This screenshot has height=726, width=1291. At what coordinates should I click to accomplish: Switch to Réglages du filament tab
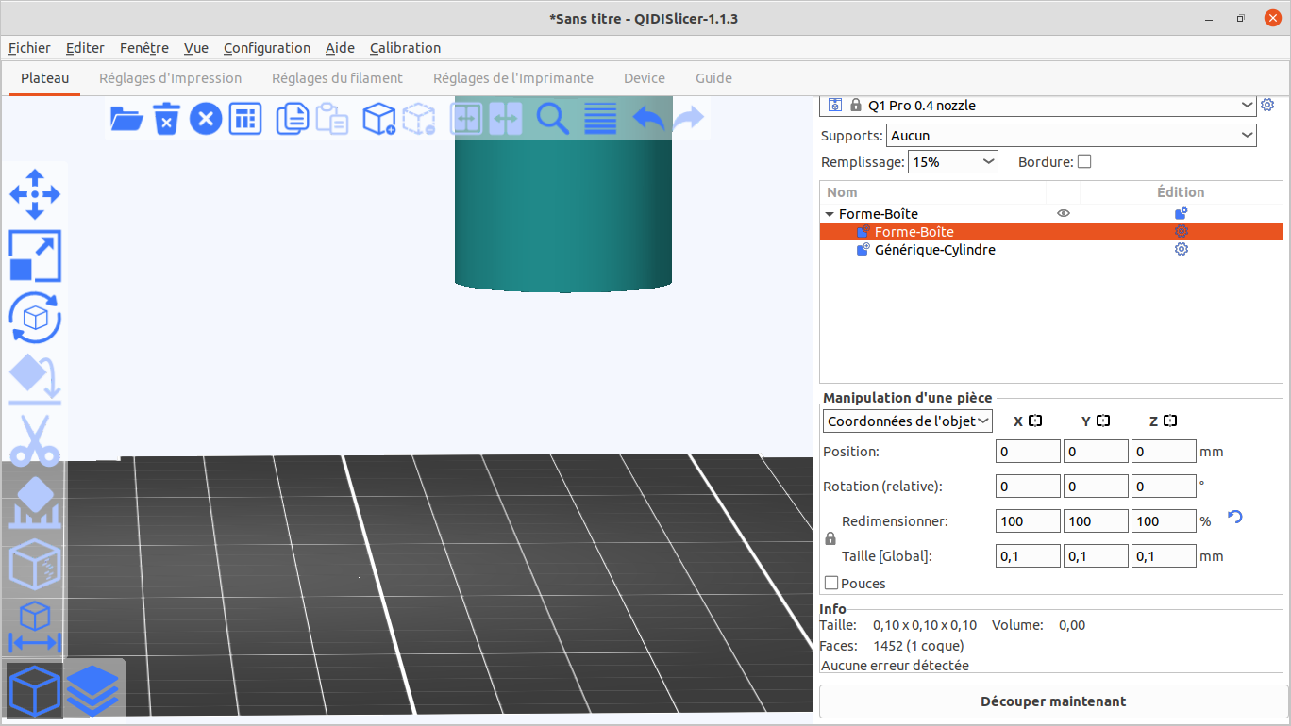(x=337, y=78)
